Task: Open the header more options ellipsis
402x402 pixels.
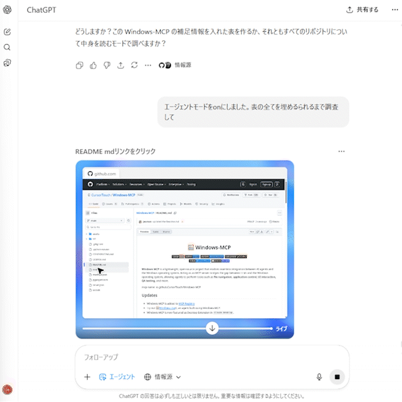Action: click(395, 9)
